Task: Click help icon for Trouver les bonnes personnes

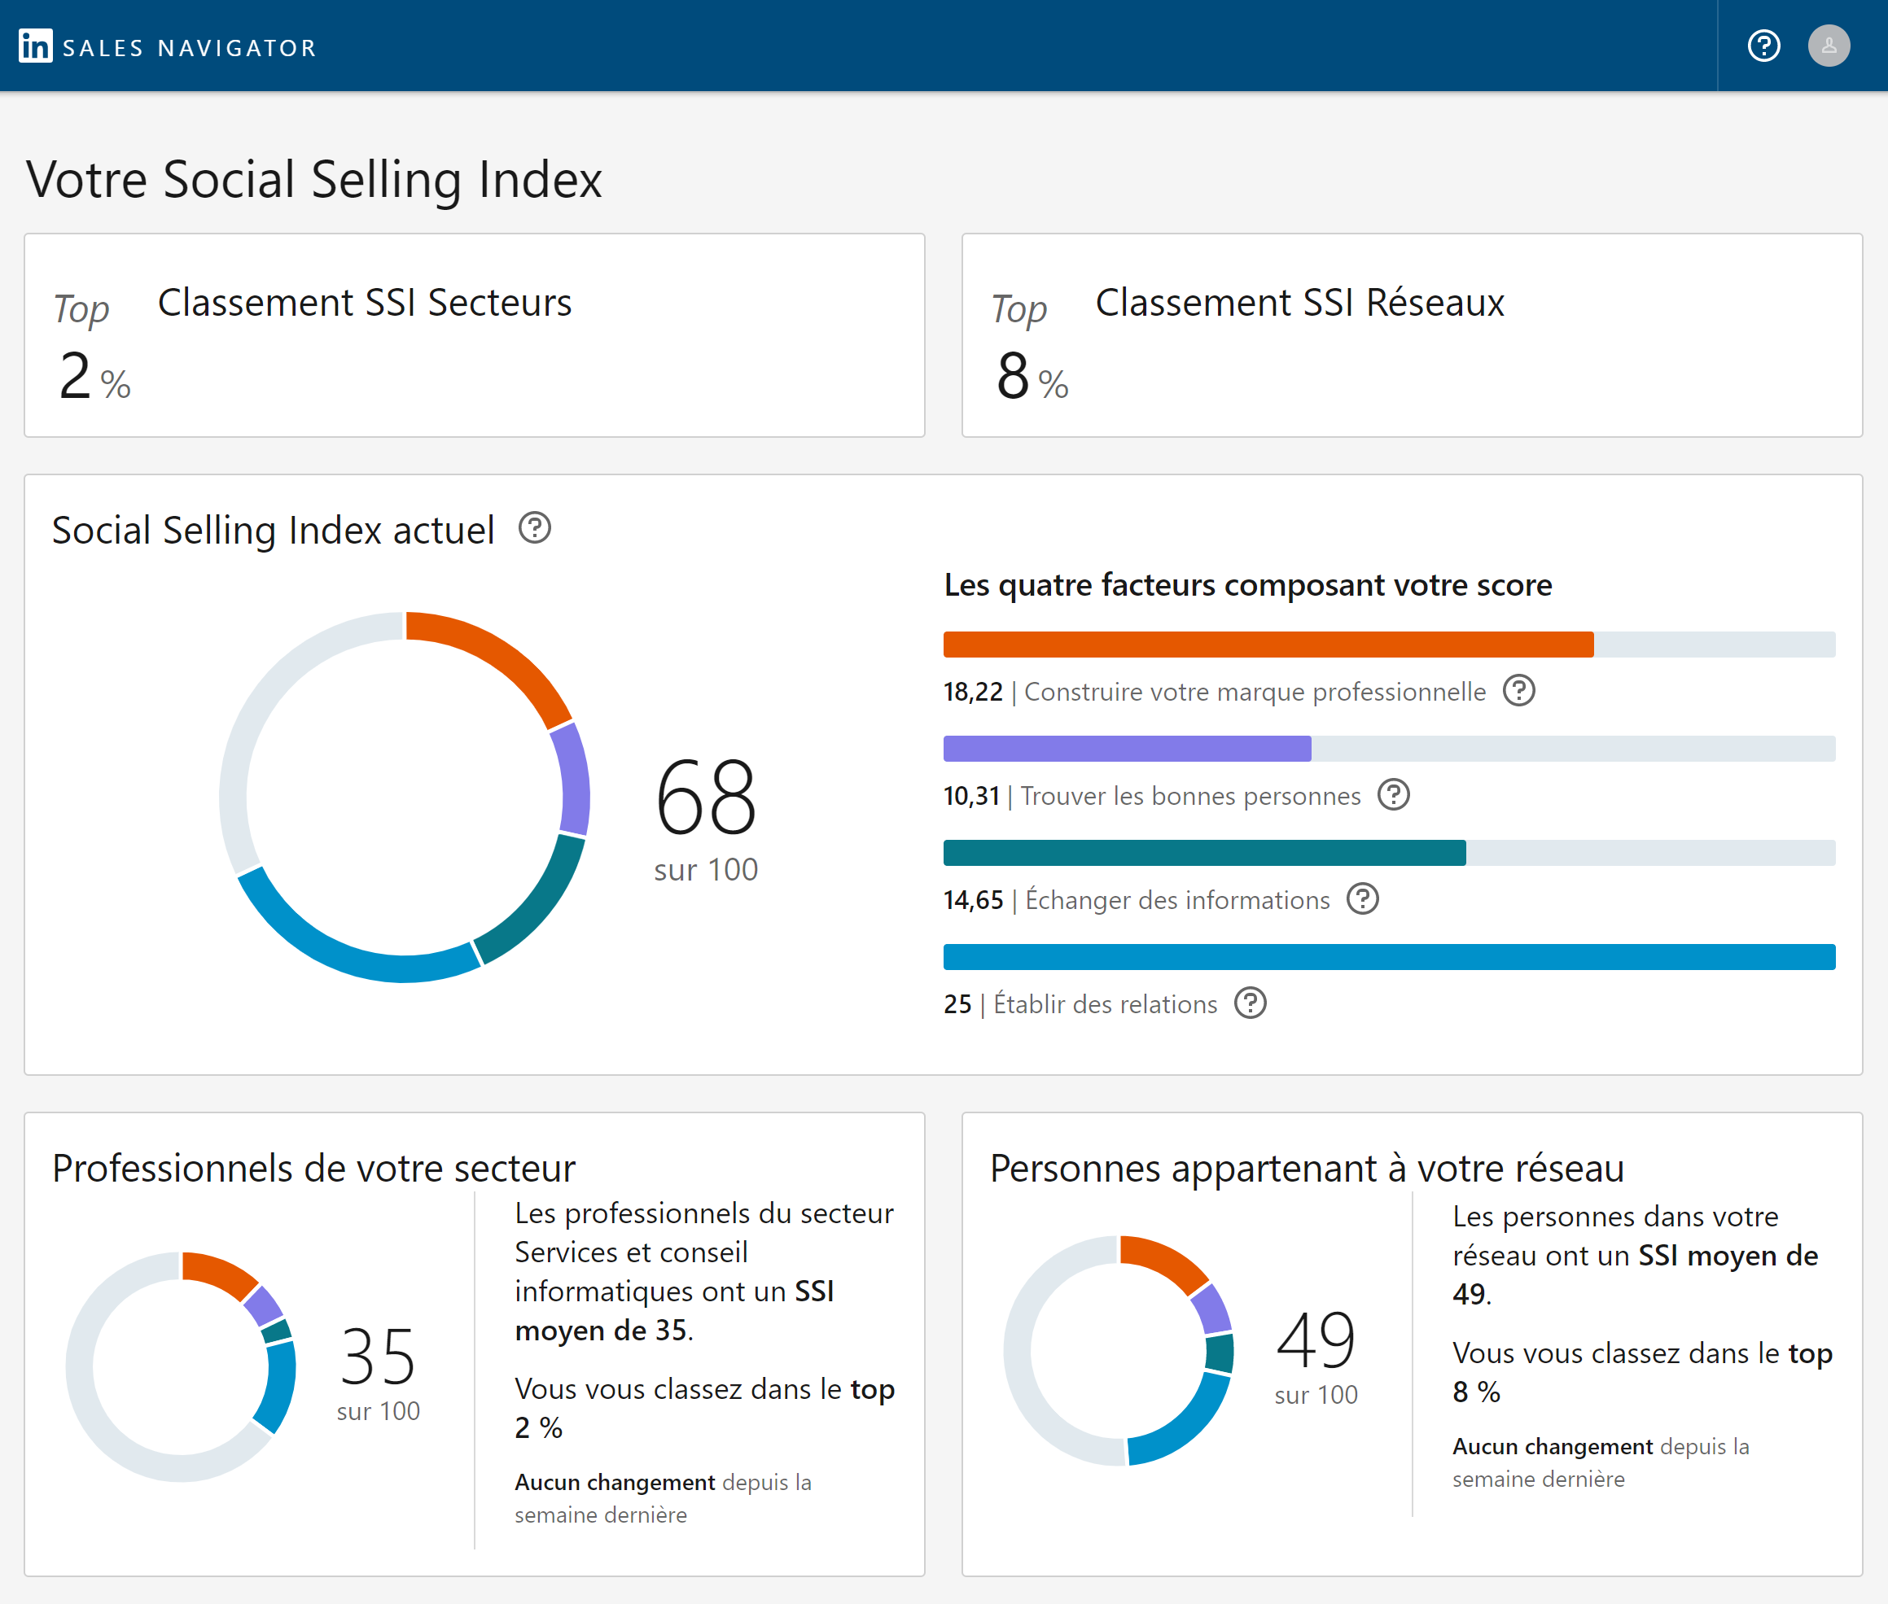Action: click(1393, 795)
